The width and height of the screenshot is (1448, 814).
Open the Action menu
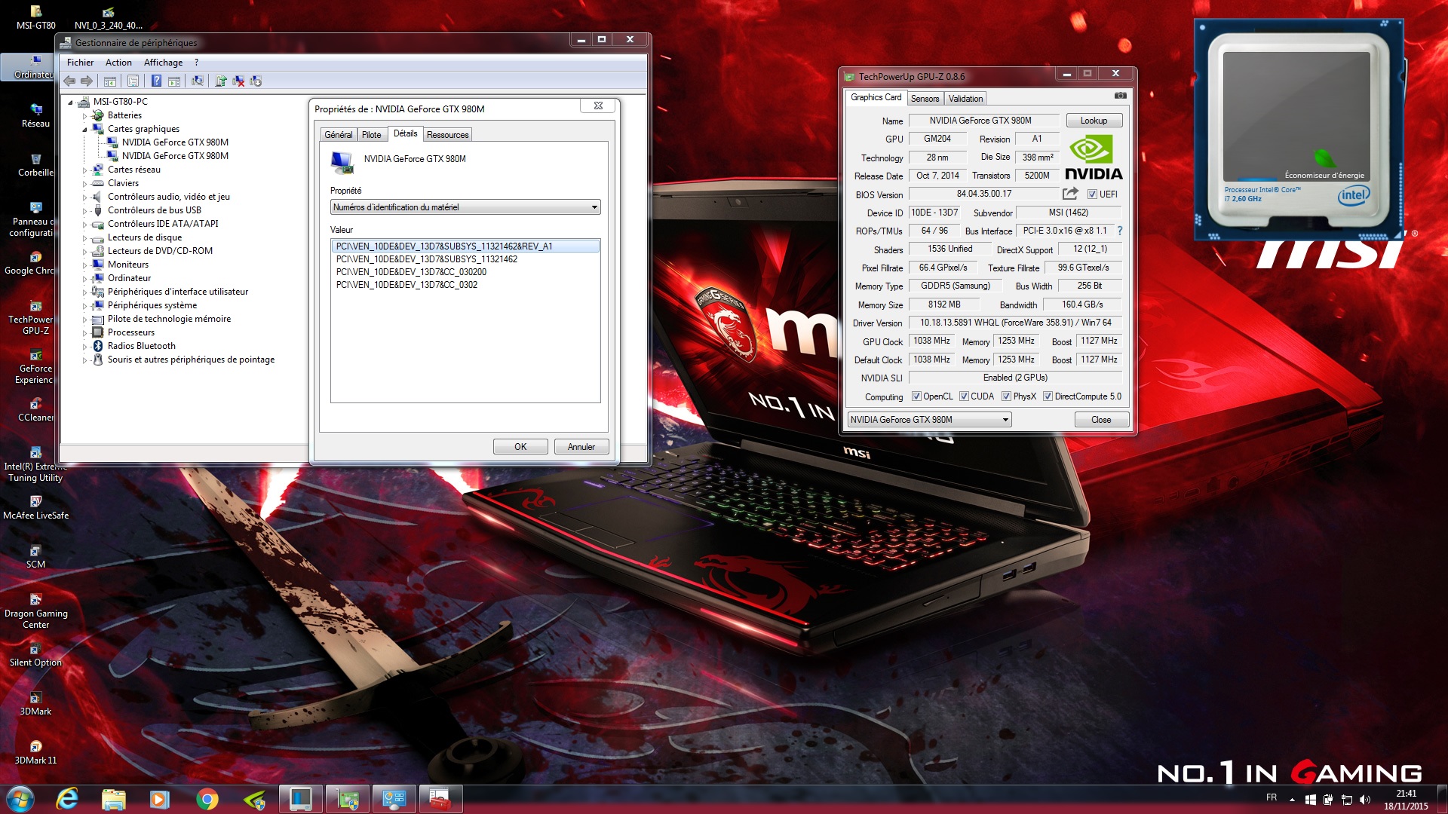(118, 63)
